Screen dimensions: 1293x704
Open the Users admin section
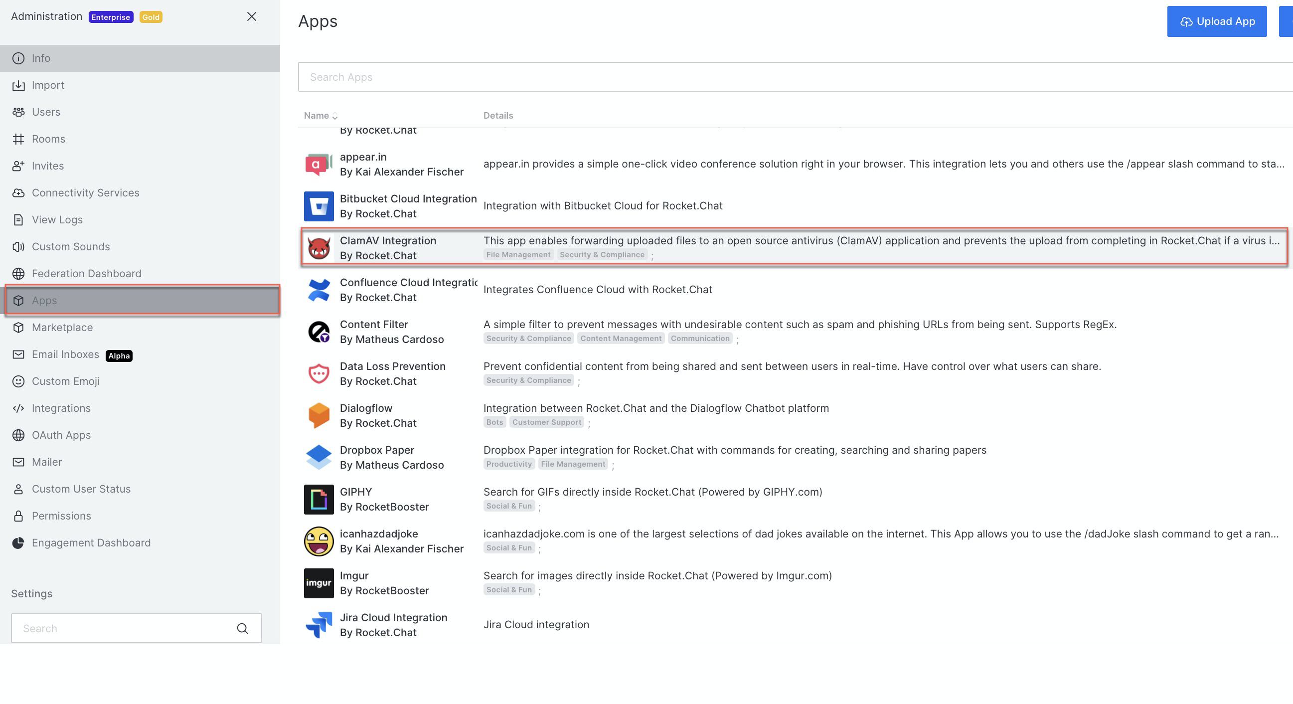click(x=140, y=112)
